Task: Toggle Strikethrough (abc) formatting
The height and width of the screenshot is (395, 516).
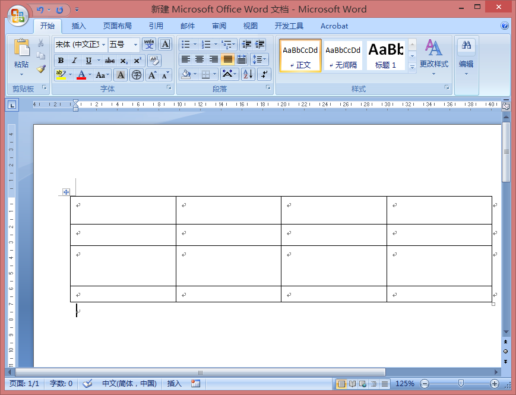Action: click(110, 61)
